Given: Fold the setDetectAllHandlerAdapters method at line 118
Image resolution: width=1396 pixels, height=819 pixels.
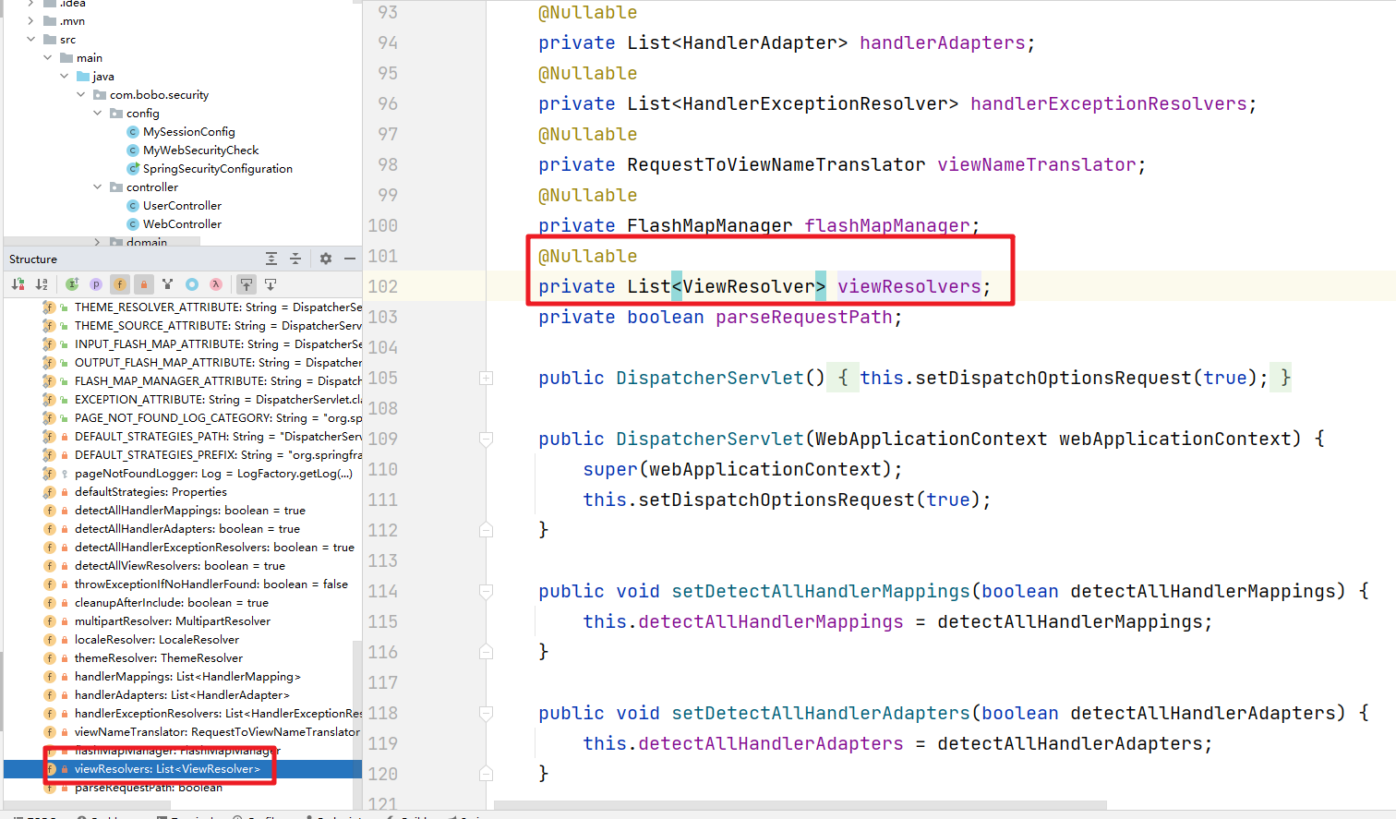Looking at the screenshot, I should coord(486,713).
